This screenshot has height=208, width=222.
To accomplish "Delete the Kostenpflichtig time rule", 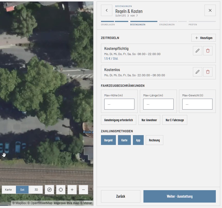I will 208,51.
